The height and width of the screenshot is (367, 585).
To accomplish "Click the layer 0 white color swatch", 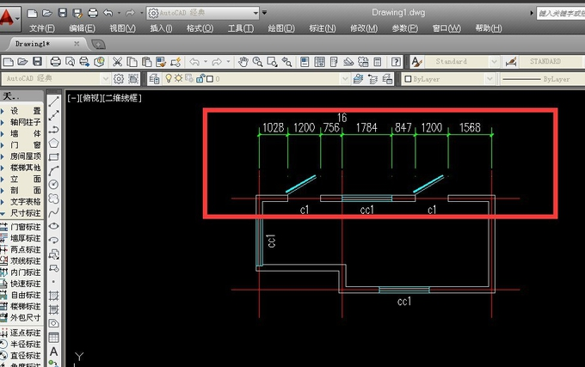I will pos(210,78).
